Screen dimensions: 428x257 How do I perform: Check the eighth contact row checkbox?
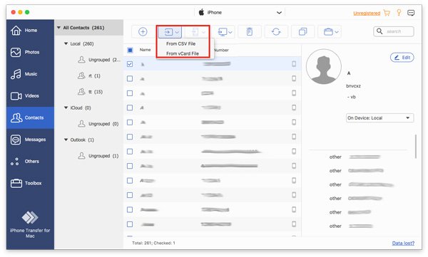tap(130, 166)
